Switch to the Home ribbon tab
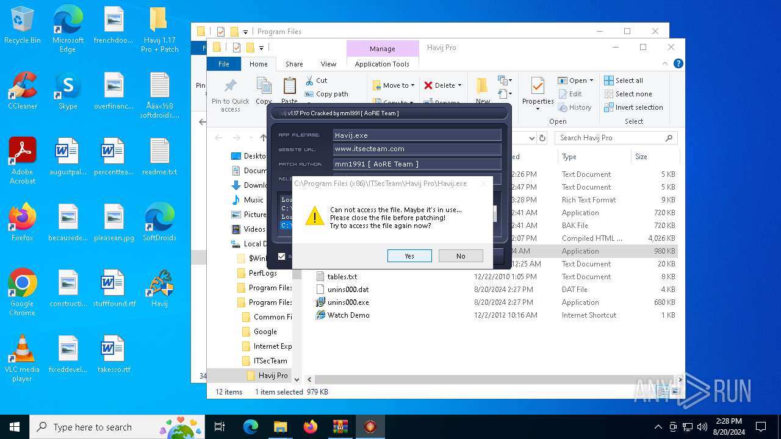Image resolution: width=781 pixels, height=439 pixels. pos(258,64)
